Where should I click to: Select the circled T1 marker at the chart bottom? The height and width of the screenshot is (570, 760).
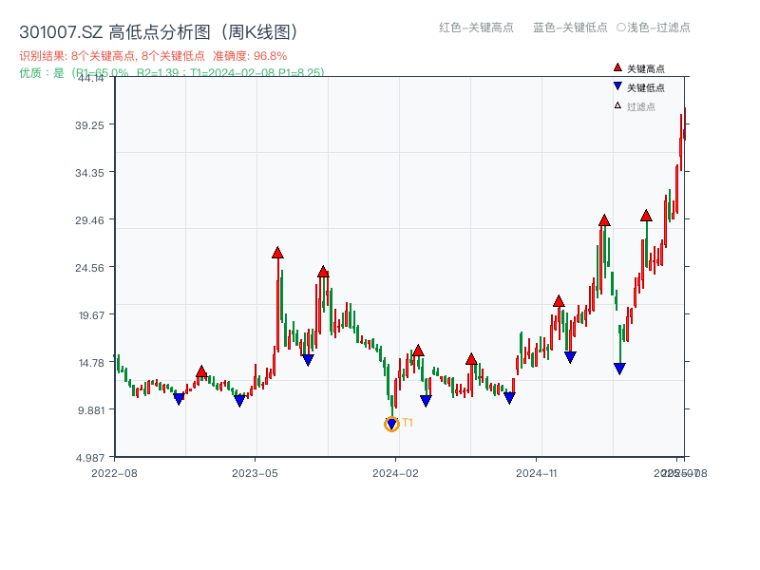(391, 423)
